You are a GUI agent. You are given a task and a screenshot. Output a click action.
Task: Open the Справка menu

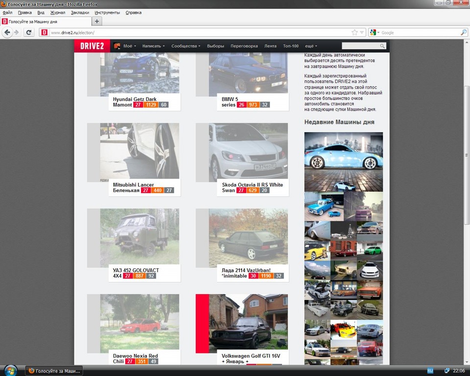click(x=133, y=13)
